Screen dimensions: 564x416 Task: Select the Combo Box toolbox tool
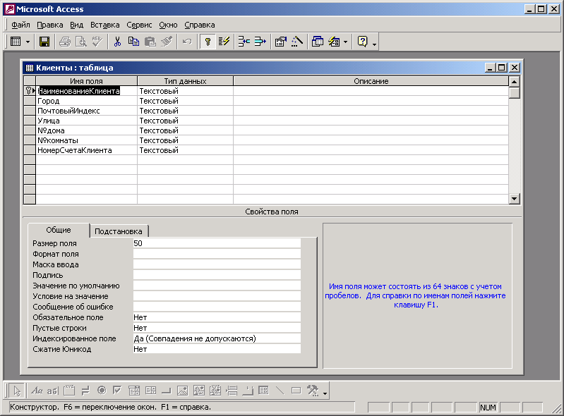click(134, 391)
